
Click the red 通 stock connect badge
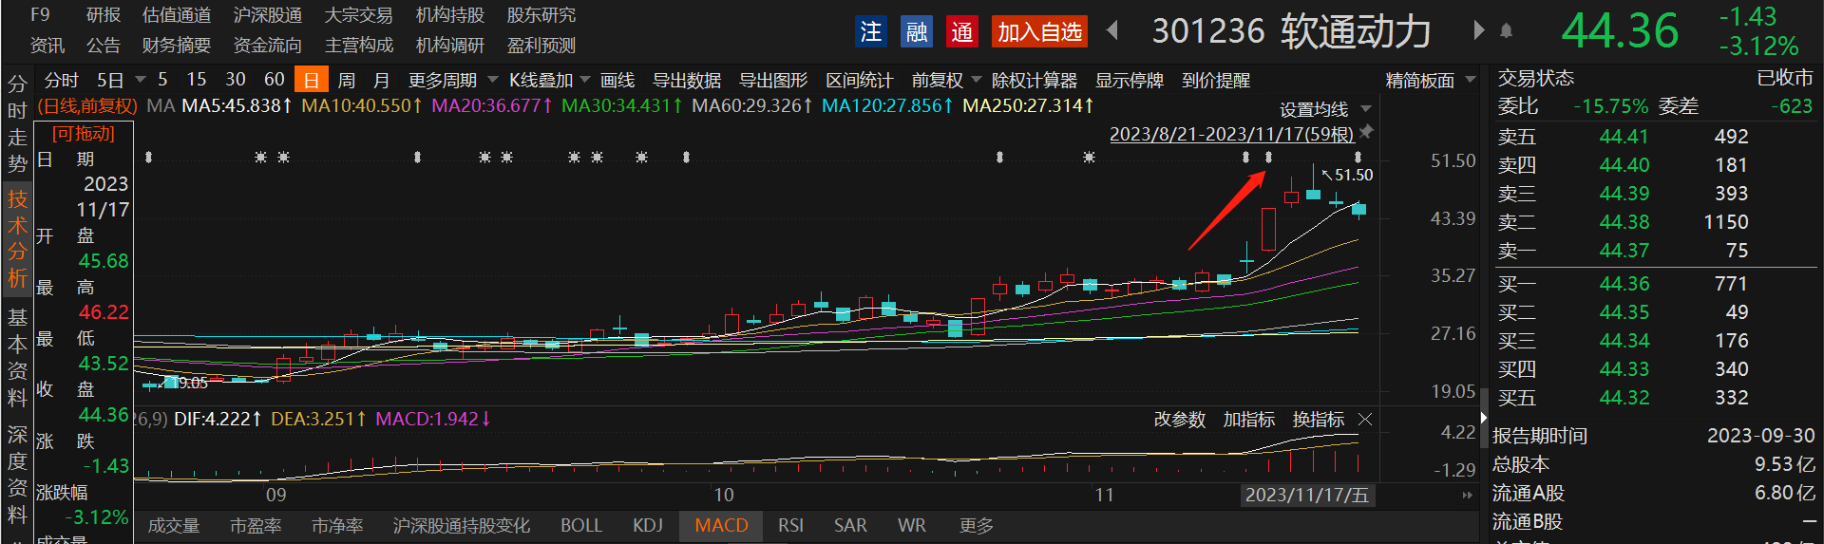(961, 32)
